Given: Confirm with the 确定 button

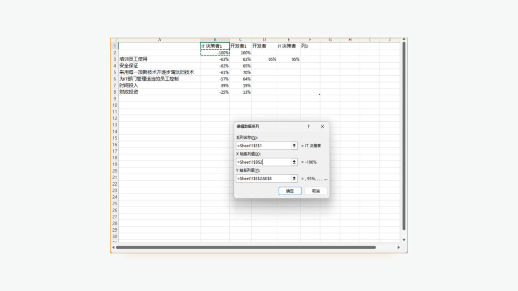Looking at the screenshot, I should coord(290,191).
